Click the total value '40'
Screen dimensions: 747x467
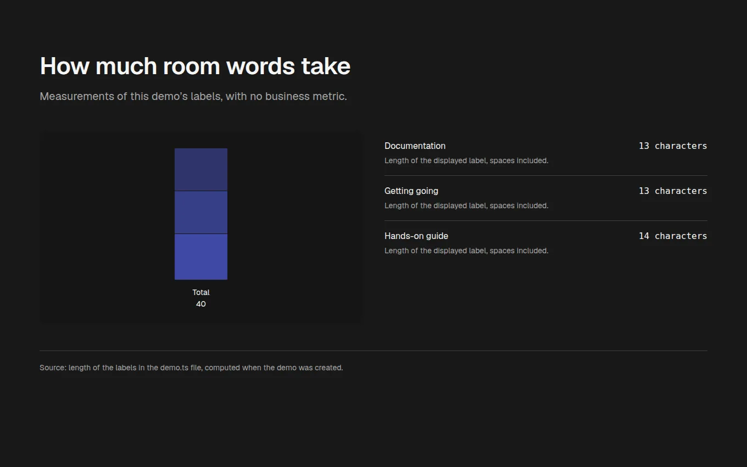point(201,304)
